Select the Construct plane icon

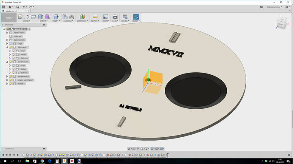pos(82,17)
